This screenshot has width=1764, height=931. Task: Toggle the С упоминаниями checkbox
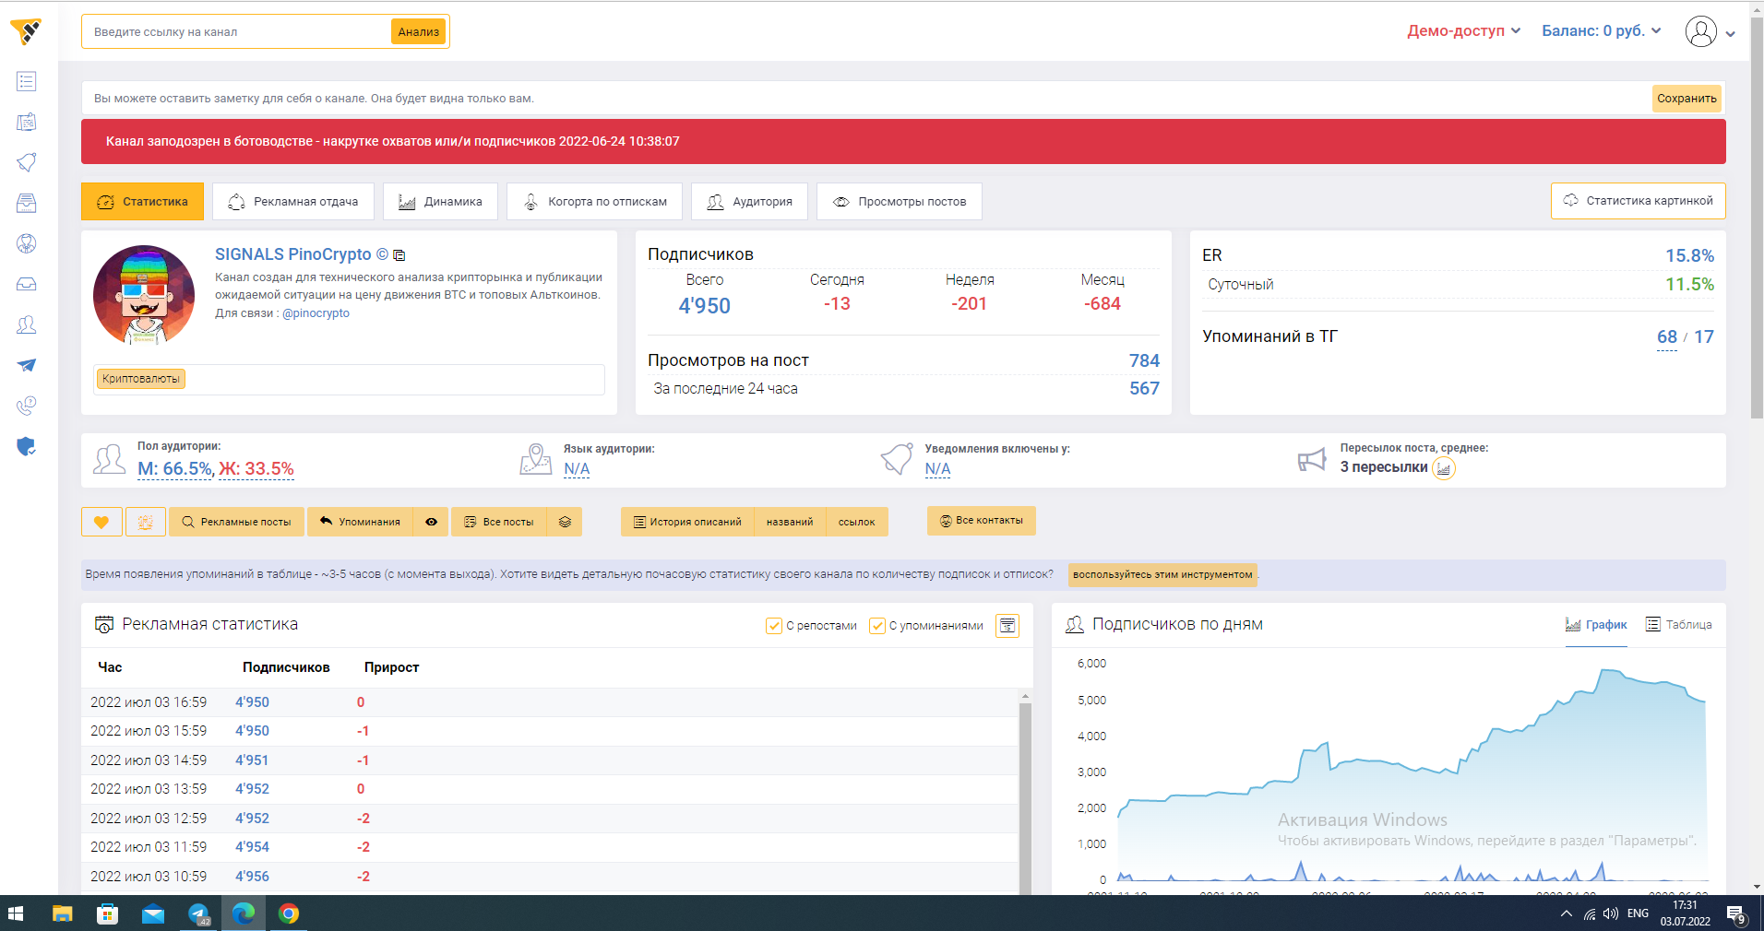pos(877,626)
